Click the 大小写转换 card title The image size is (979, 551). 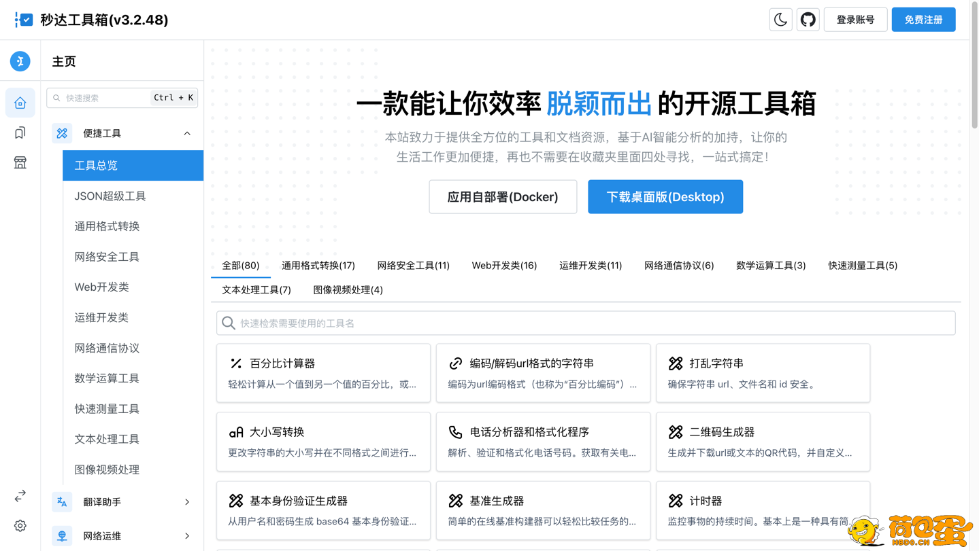pyautogui.click(x=277, y=432)
